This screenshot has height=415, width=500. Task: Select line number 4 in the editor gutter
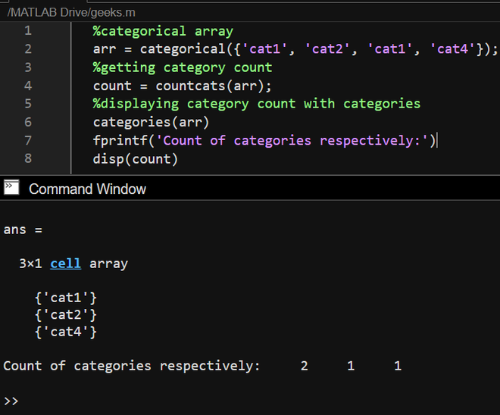click(28, 86)
